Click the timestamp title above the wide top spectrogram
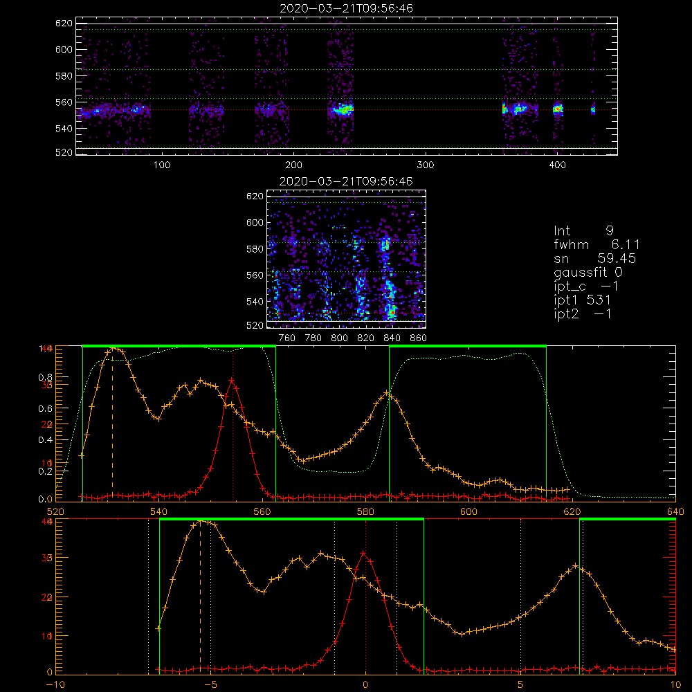This screenshot has width=692, height=692. tap(347, 8)
